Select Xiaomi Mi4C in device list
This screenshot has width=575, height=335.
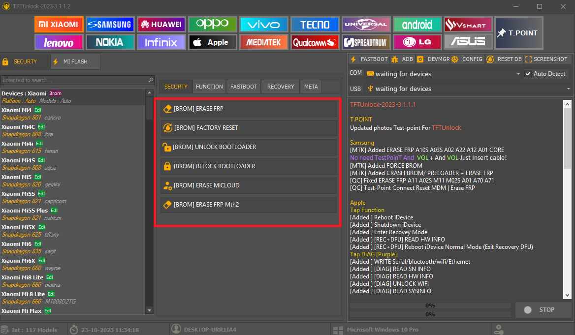[72, 130]
